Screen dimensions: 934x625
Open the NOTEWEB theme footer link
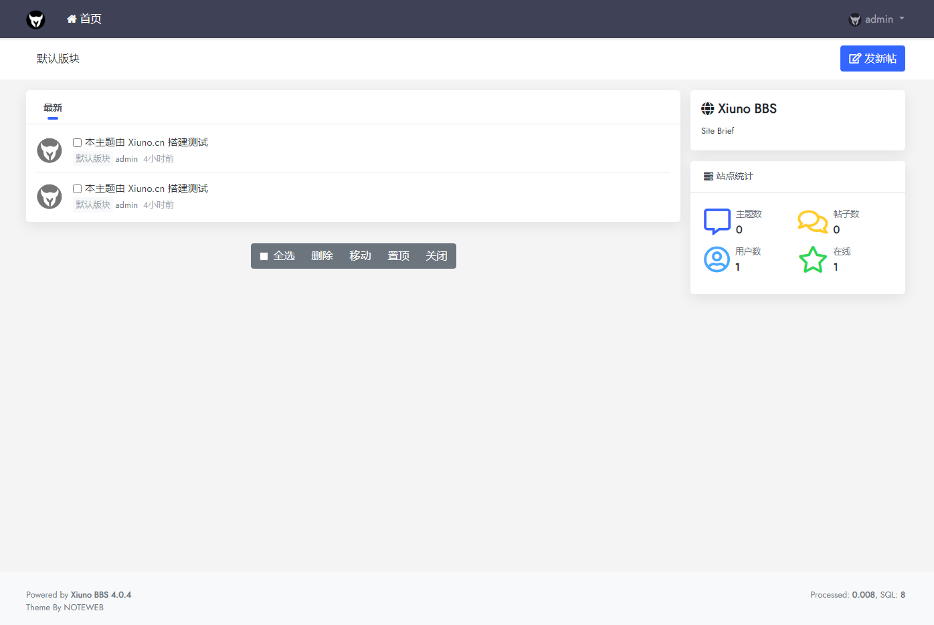84,608
